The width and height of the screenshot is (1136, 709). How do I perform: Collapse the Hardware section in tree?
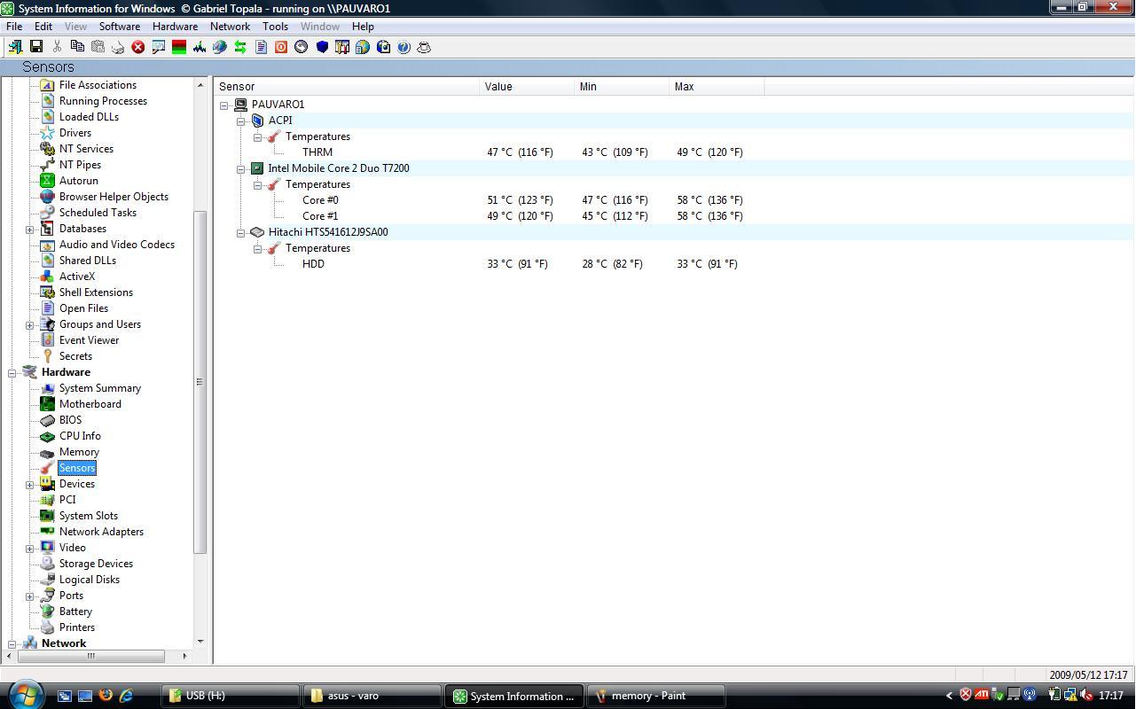(x=12, y=372)
